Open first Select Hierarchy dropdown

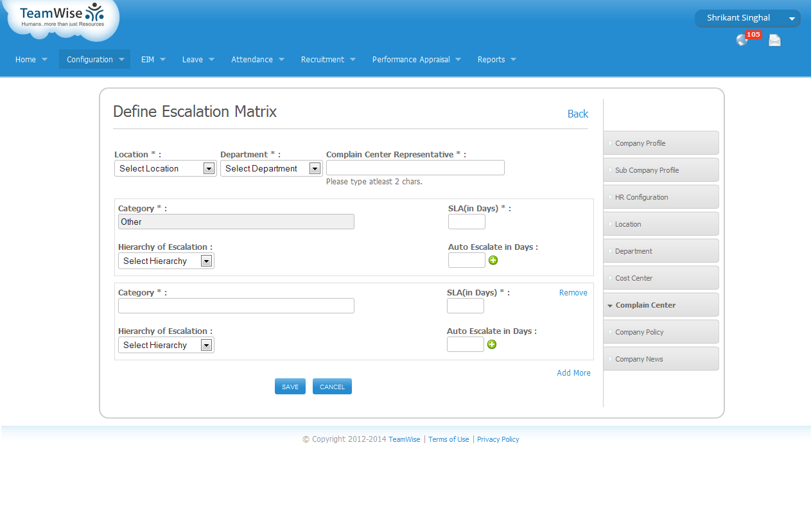[166, 261]
